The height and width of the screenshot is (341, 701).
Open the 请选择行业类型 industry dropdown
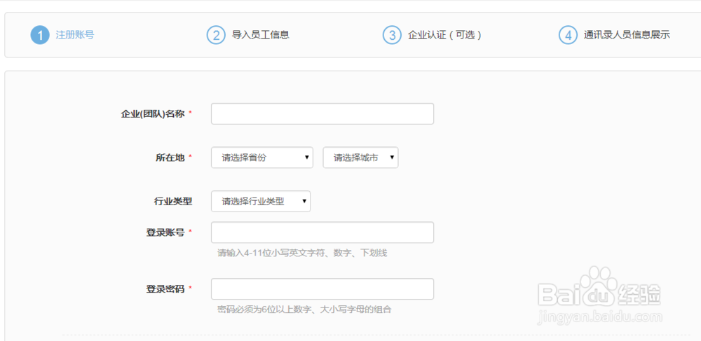click(261, 201)
